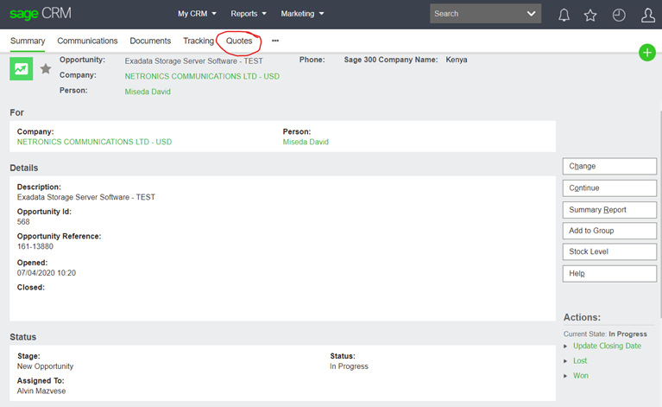Viewport: 662px width, 407px height.
Task: Open the search type dropdown arrow
Action: pos(531,14)
